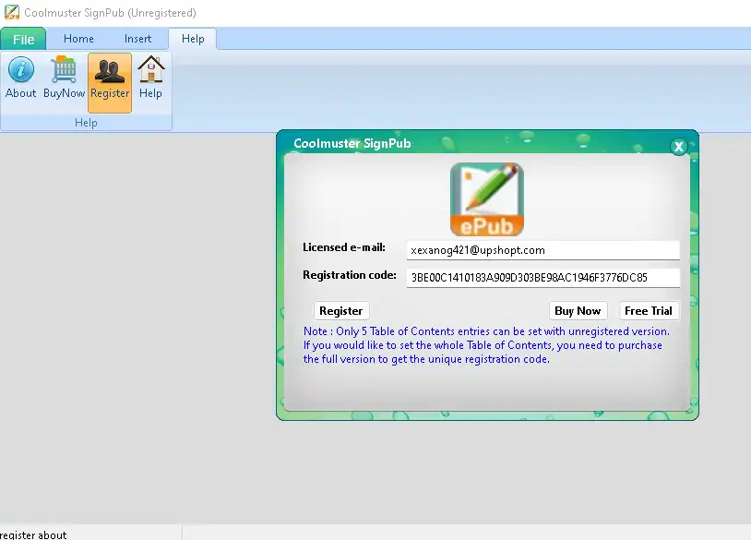Switch to the Home ribbon tab

(x=78, y=39)
